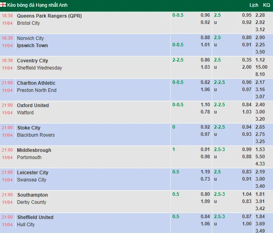The width and height of the screenshot is (273, 233).
Task: Click the 5.50 odds in Middlesbrough match
Action: click(260, 157)
